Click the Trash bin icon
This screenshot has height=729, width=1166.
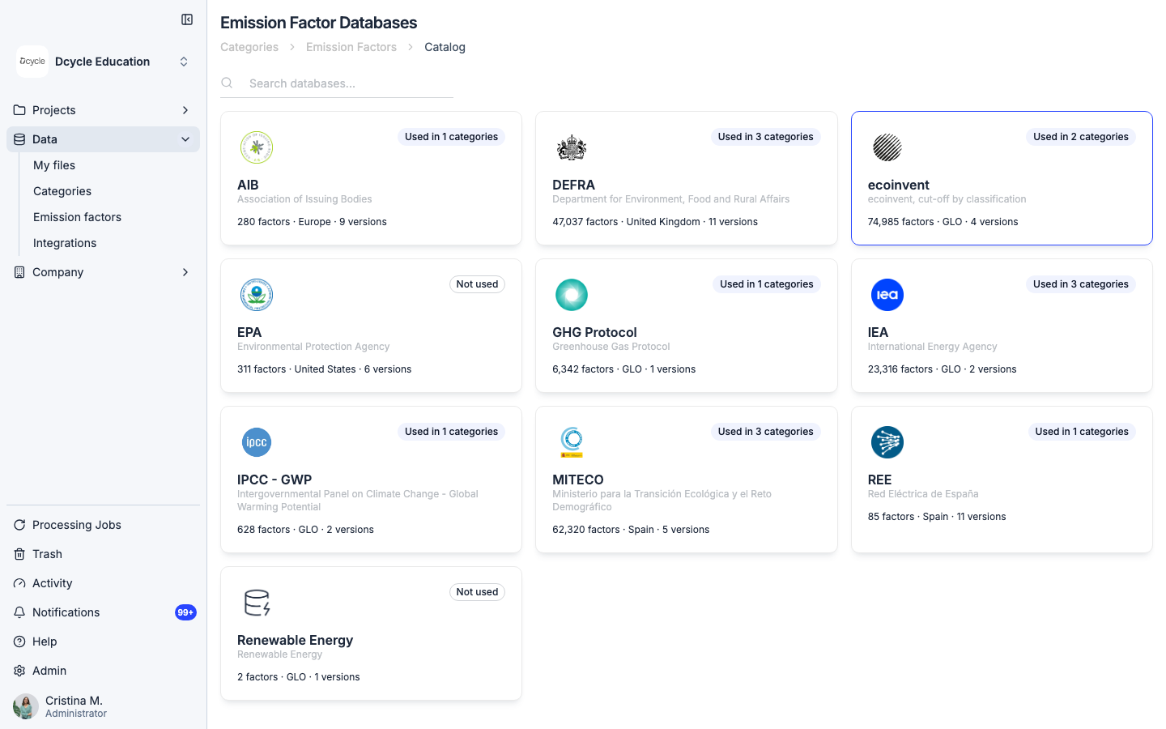tap(19, 554)
